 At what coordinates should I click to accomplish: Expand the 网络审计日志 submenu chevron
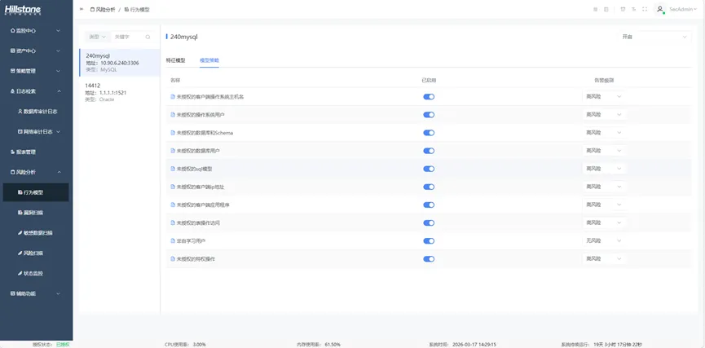pyautogui.click(x=58, y=132)
